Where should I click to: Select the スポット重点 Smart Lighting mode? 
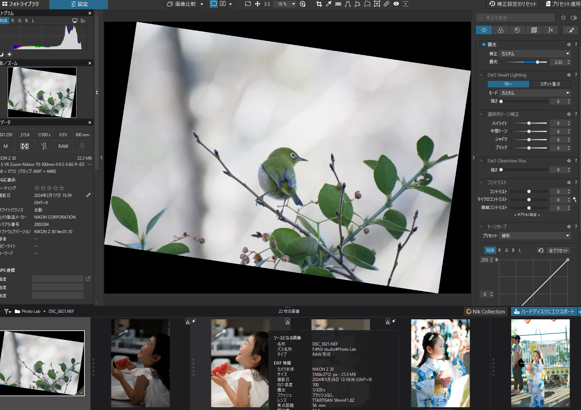click(x=550, y=84)
